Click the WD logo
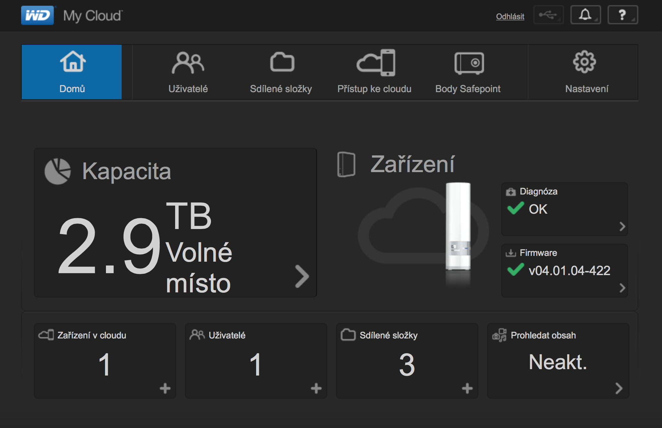 [37, 15]
